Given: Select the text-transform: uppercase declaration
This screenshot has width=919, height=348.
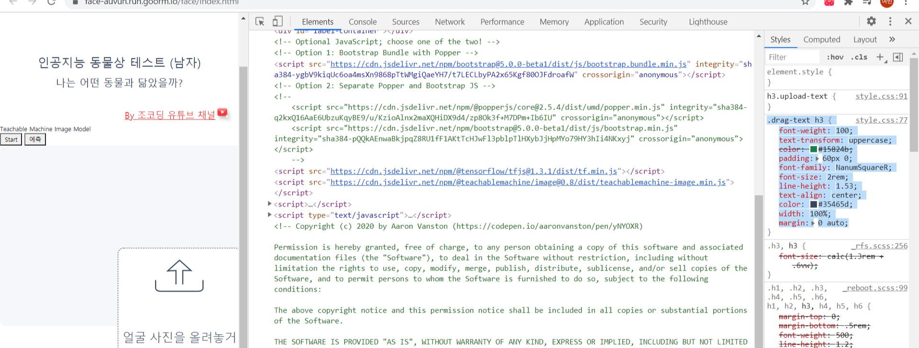Looking at the screenshot, I should (x=835, y=140).
